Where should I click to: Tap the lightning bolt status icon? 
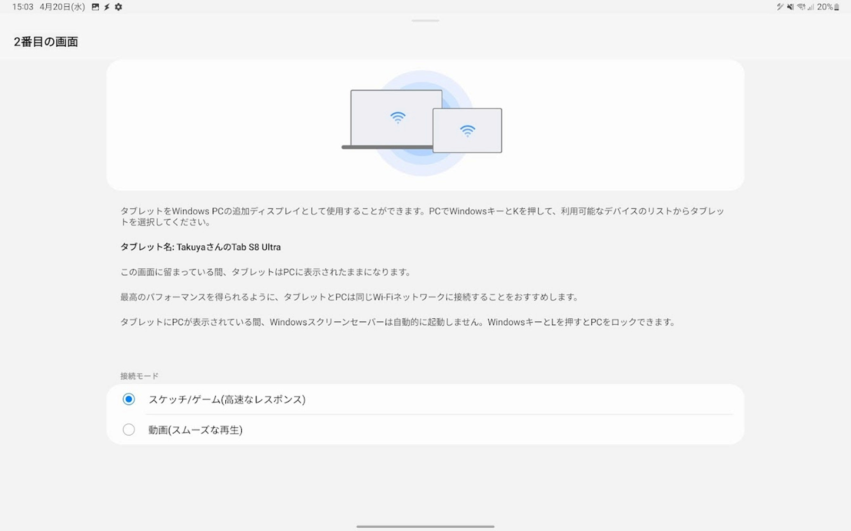[107, 7]
